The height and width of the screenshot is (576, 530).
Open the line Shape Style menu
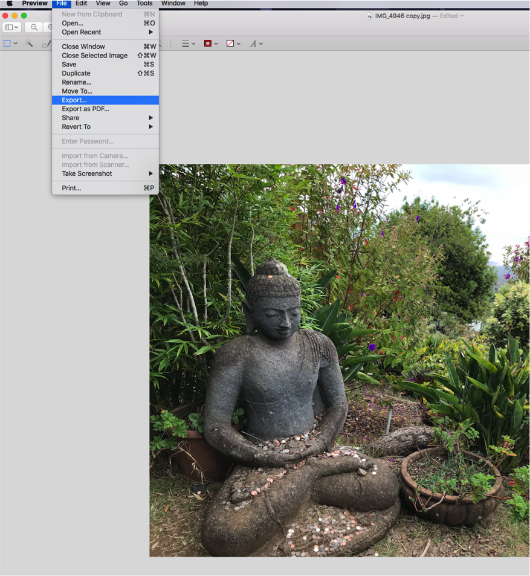[189, 44]
